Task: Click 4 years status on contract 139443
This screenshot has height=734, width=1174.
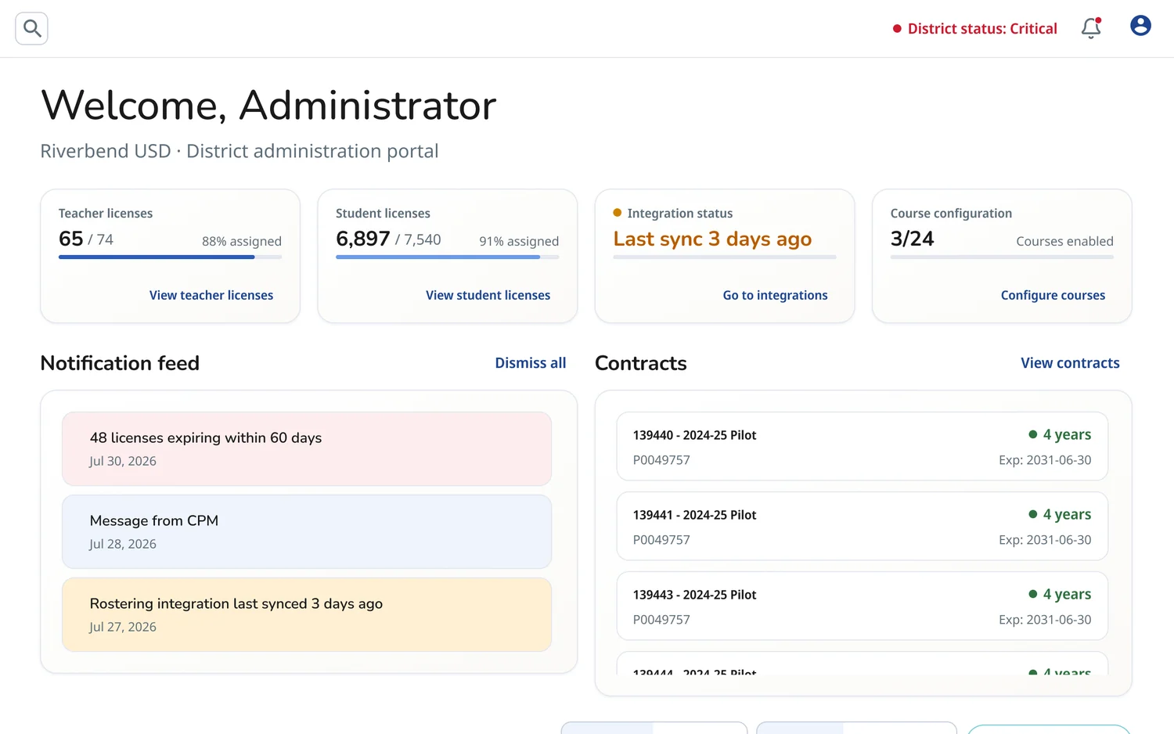Action: click(1060, 594)
